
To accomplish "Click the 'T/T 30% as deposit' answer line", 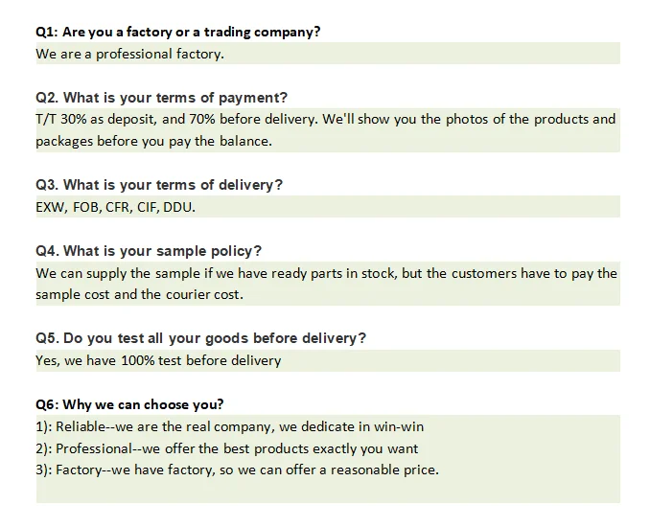I will pyautogui.click(x=325, y=120).
